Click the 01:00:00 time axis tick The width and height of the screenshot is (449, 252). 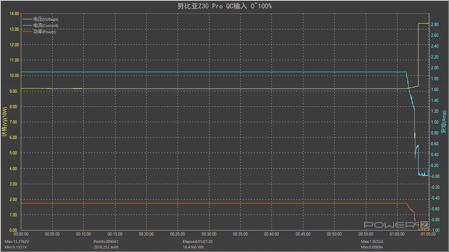click(x=397, y=234)
